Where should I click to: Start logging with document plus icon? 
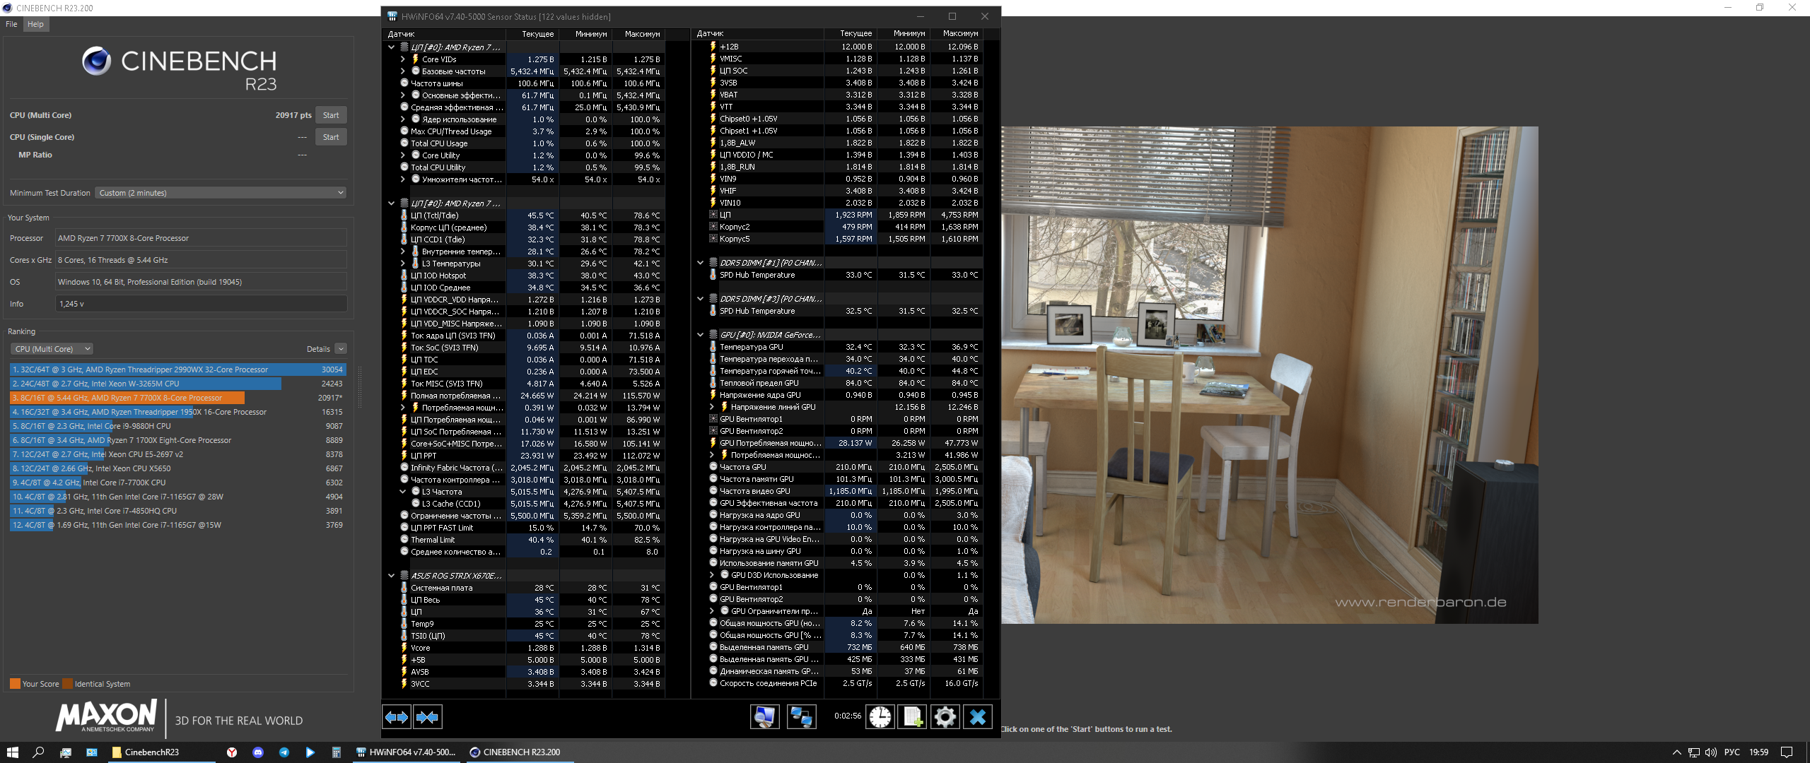click(x=913, y=718)
